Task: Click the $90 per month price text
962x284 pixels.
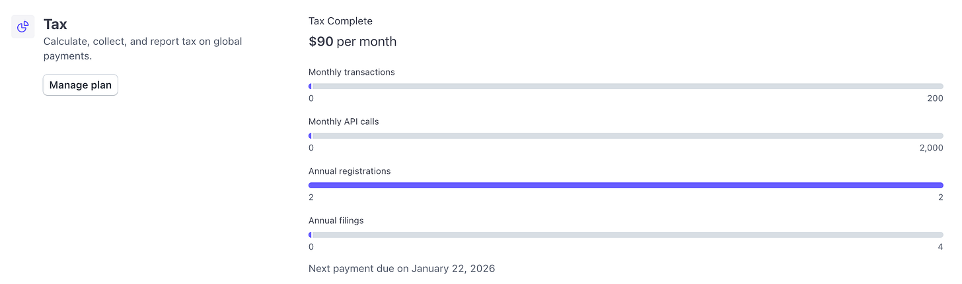Action: [x=353, y=42]
